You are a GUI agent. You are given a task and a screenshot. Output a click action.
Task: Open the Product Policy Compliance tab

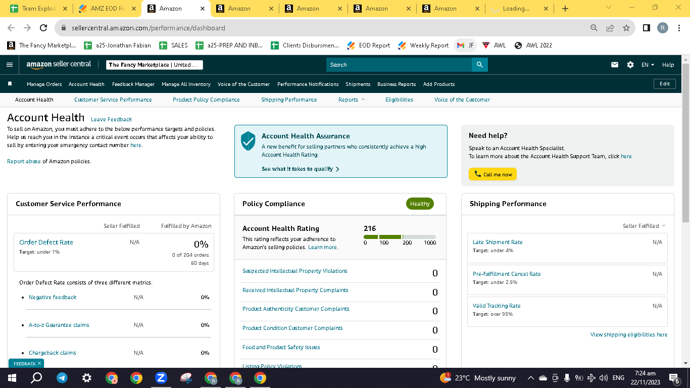click(206, 100)
